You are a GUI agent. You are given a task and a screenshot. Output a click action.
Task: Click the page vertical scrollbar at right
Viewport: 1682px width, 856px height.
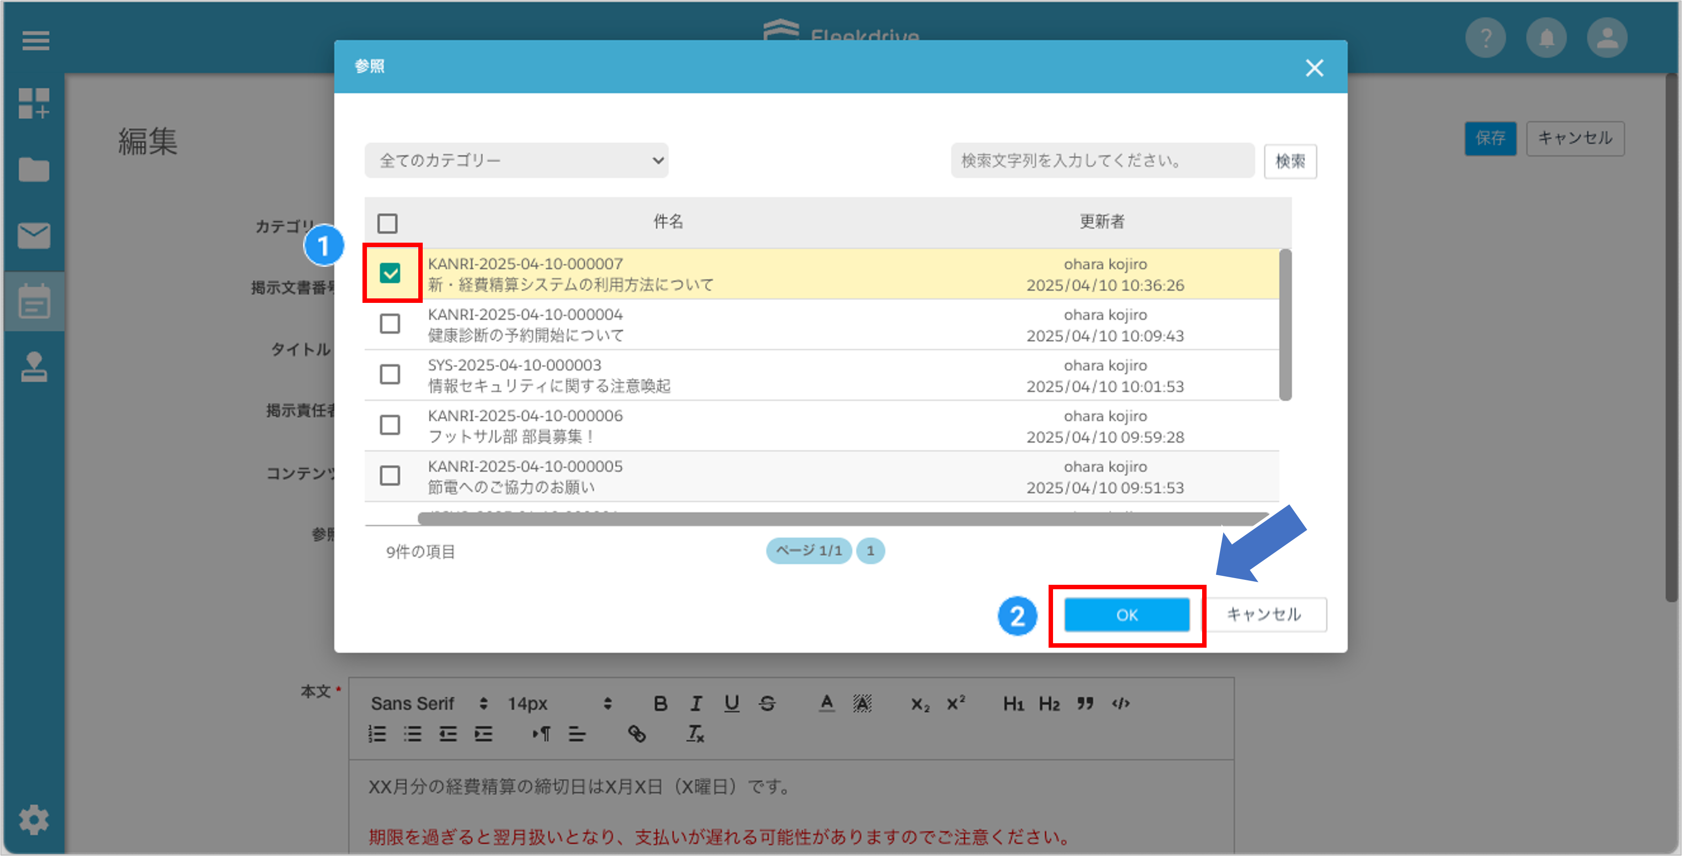click(1672, 338)
